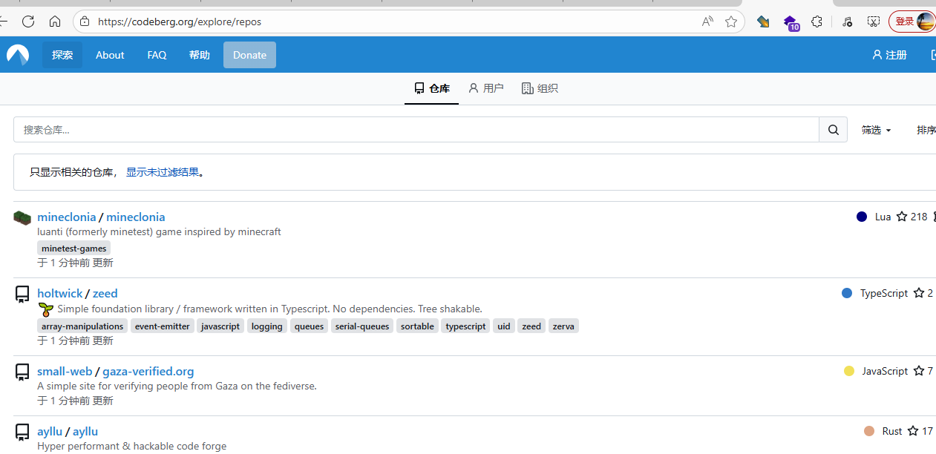Open the read aloud icon in address bar
This screenshot has width=936, height=454.
pos(707,22)
